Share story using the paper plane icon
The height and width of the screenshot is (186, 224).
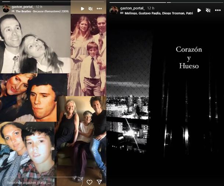pos(99,182)
